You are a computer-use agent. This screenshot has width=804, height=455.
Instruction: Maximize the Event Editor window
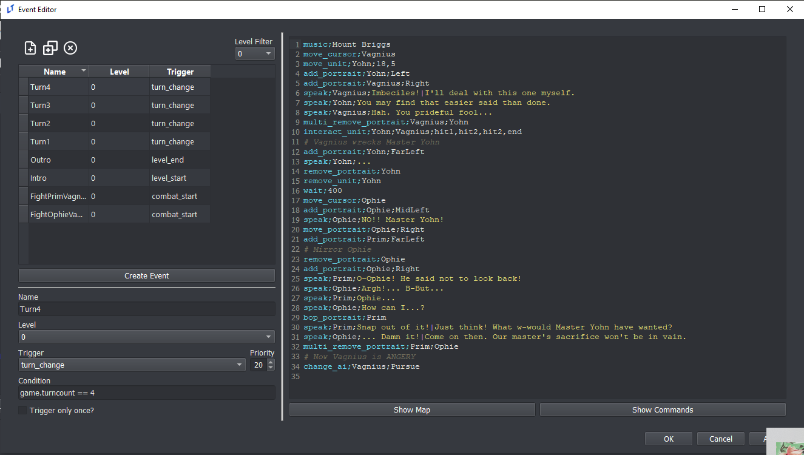762,9
